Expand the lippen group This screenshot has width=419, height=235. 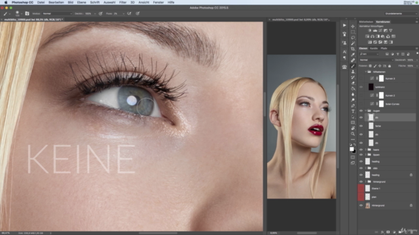point(365,155)
